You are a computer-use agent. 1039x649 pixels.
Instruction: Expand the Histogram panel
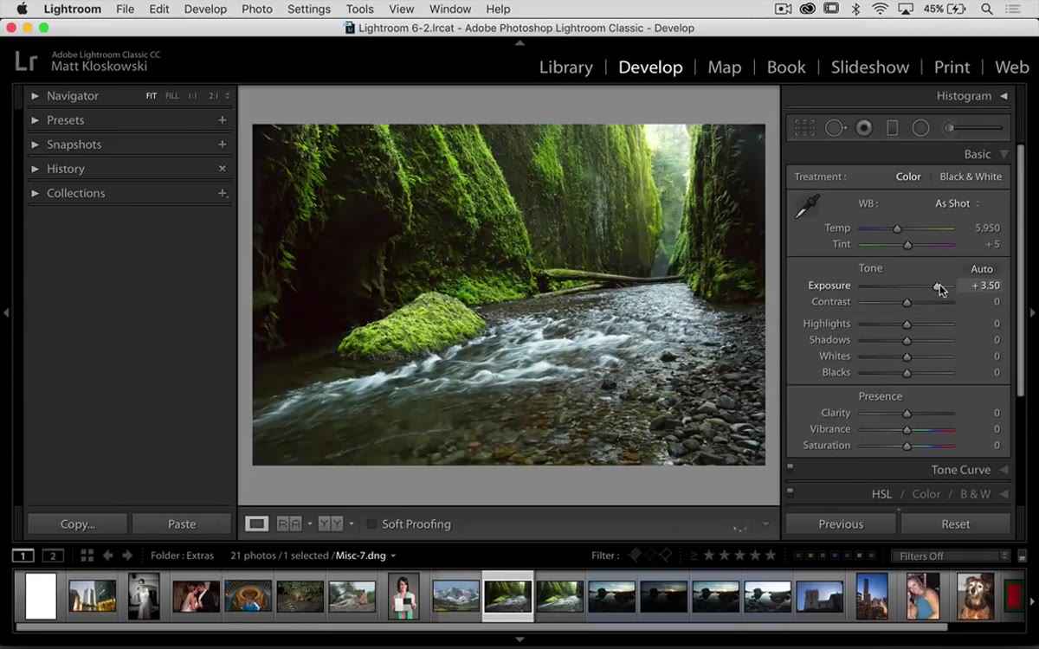[1004, 96]
